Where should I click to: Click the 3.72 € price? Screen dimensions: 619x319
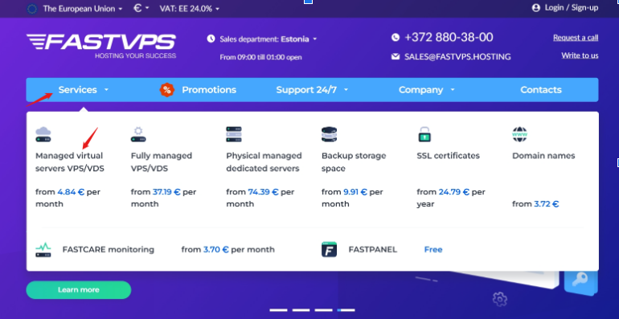547,204
